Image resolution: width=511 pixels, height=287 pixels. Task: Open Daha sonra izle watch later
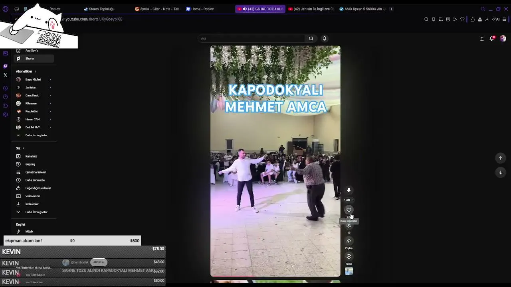pos(34,180)
